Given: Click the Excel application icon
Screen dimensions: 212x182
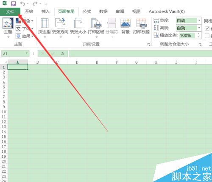Looking at the screenshot, I should point(5,3).
